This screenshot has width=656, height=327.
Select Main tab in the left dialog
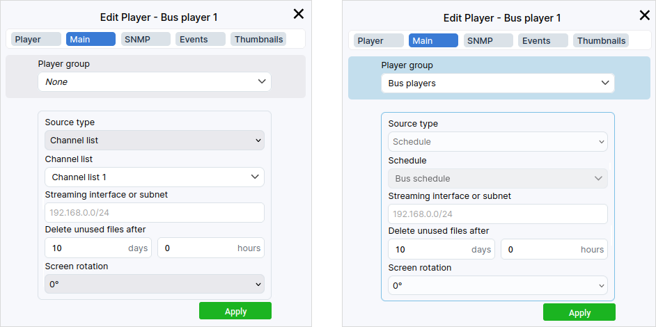[91, 40]
